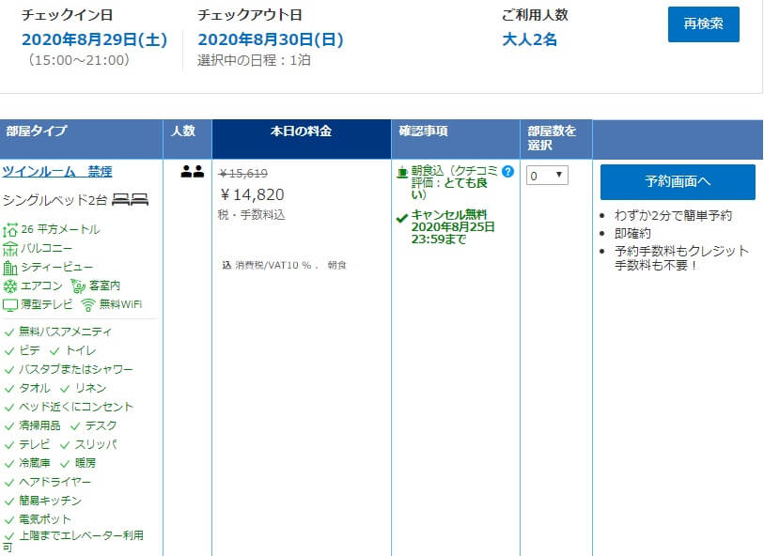Click the ¥14,820 price
Viewport: 764px width, 556px height.
tap(252, 194)
